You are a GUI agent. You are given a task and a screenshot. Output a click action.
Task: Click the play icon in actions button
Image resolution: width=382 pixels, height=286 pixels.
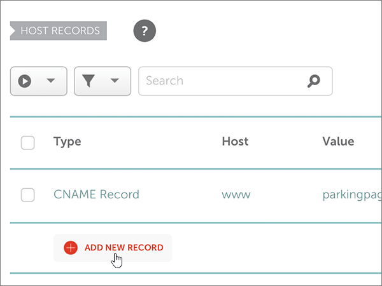[x=25, y=81]
